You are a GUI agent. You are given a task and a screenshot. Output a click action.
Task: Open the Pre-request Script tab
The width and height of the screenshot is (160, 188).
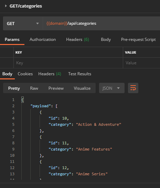138,40
